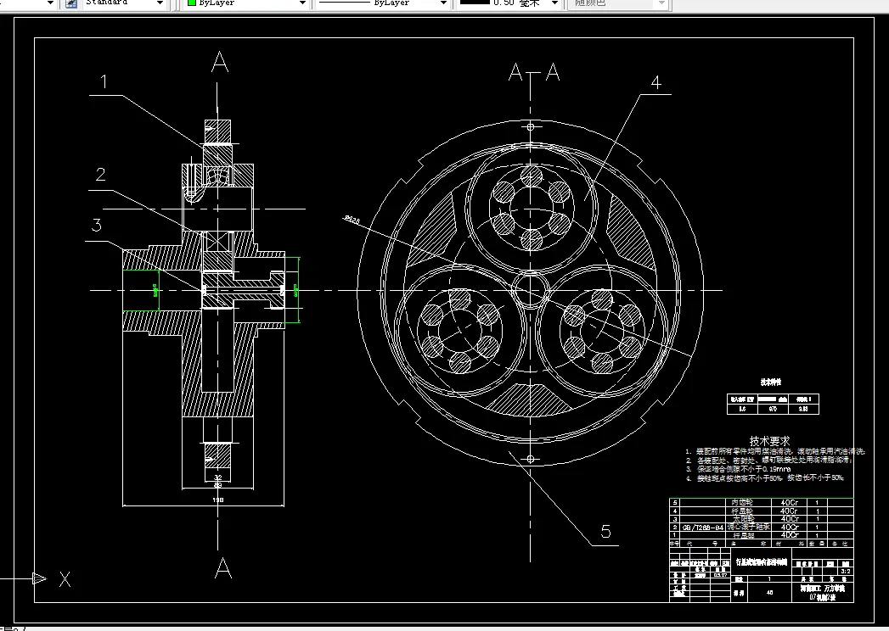Click the upper section mark letter A
889x631 pixels.
(x=220, y=62)
